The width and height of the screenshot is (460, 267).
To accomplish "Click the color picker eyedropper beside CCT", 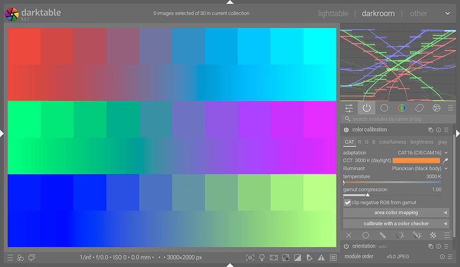I will pyautogui.click(x=446, y=161).
